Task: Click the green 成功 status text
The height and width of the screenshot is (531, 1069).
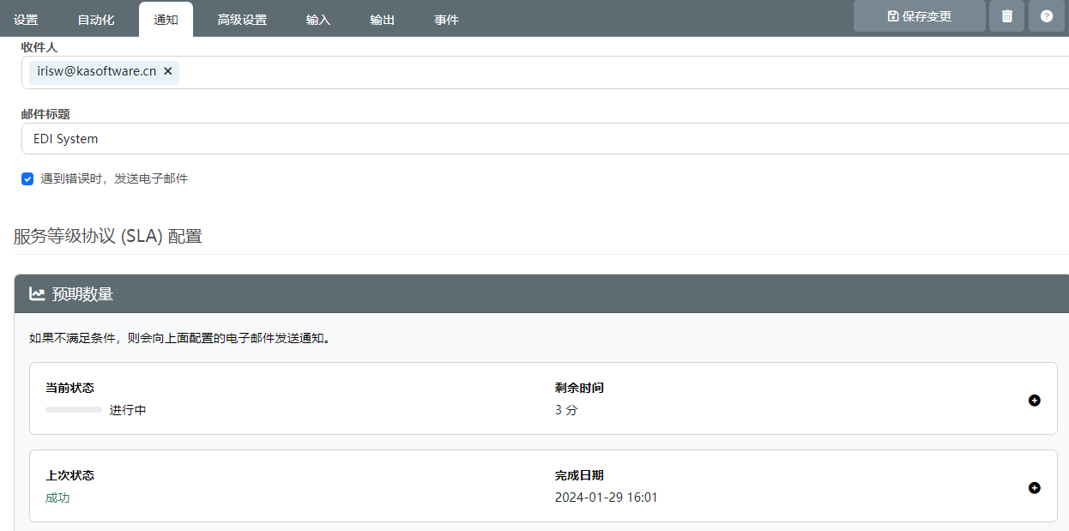Action: point(57,498)
